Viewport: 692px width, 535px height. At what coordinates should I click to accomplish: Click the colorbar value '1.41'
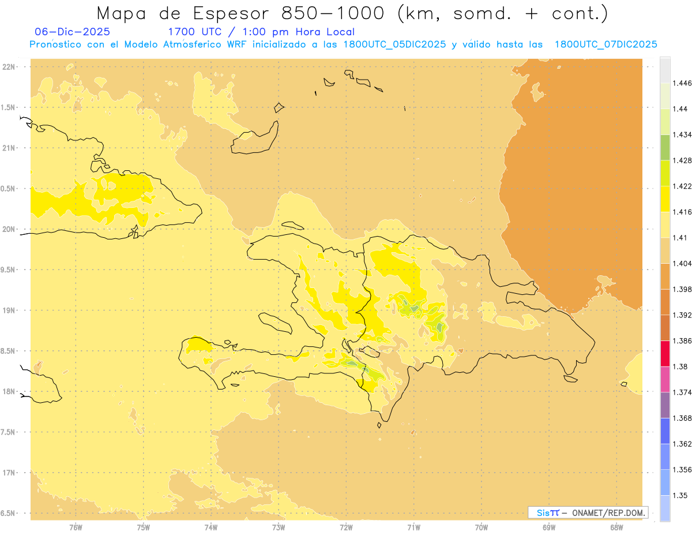681,238
